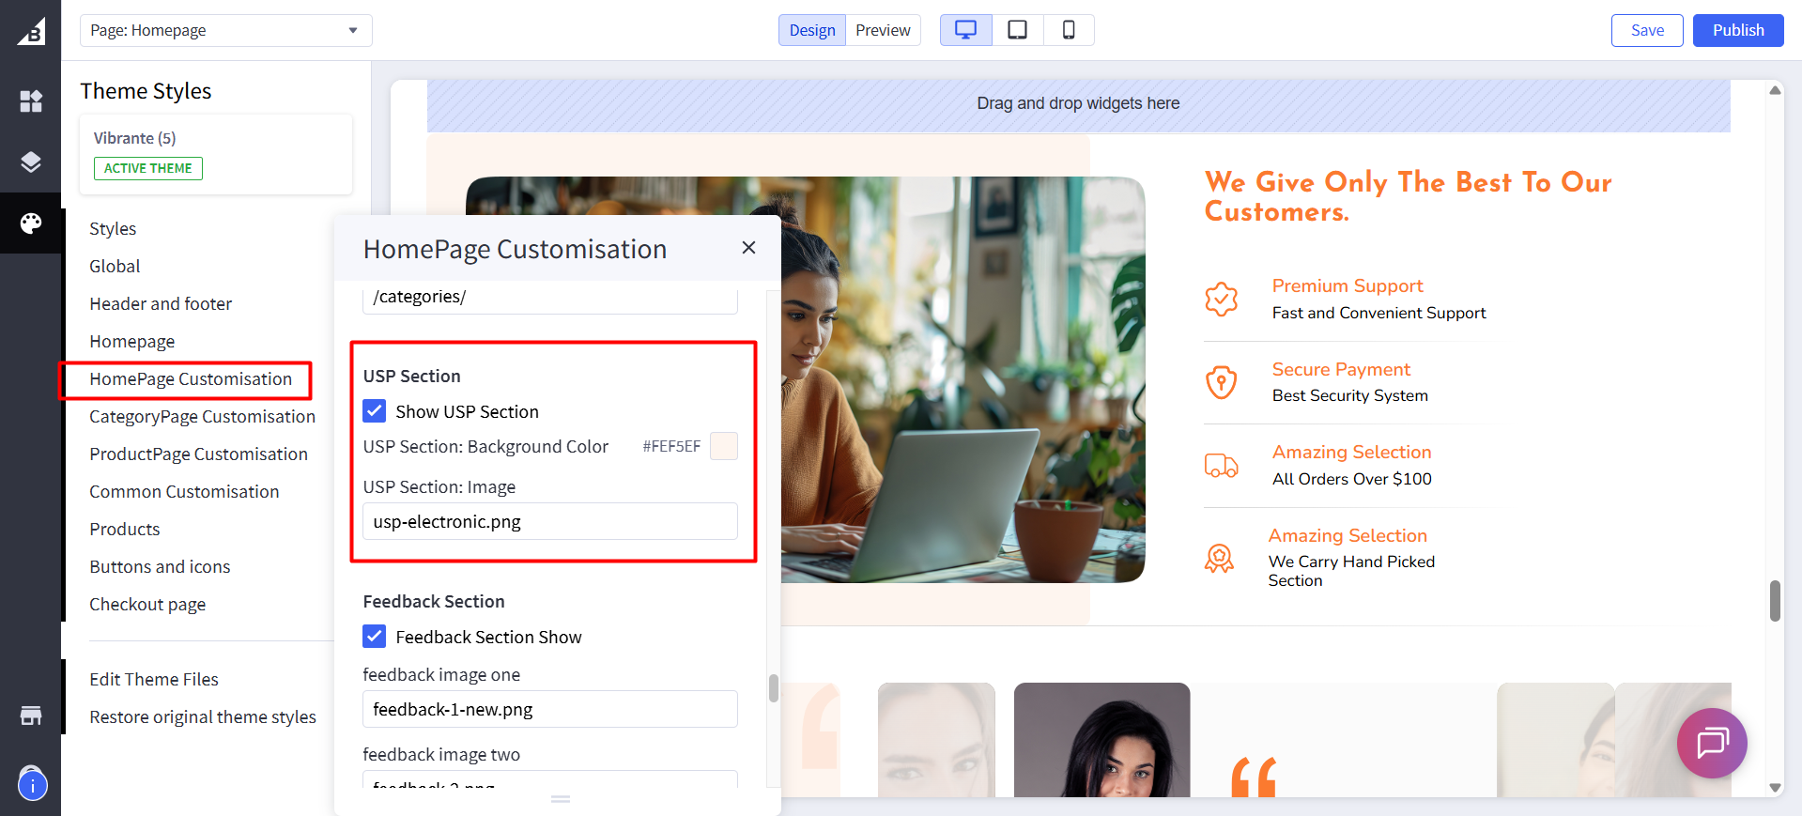Click the All Orders Over $100 text
The width and height of the screenshot is (1802, 816).
[x=1352, y=479]
